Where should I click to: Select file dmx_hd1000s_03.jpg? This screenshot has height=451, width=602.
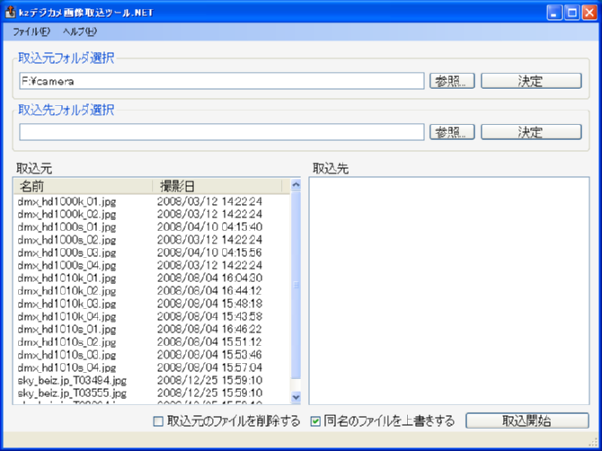pos(66,252)
